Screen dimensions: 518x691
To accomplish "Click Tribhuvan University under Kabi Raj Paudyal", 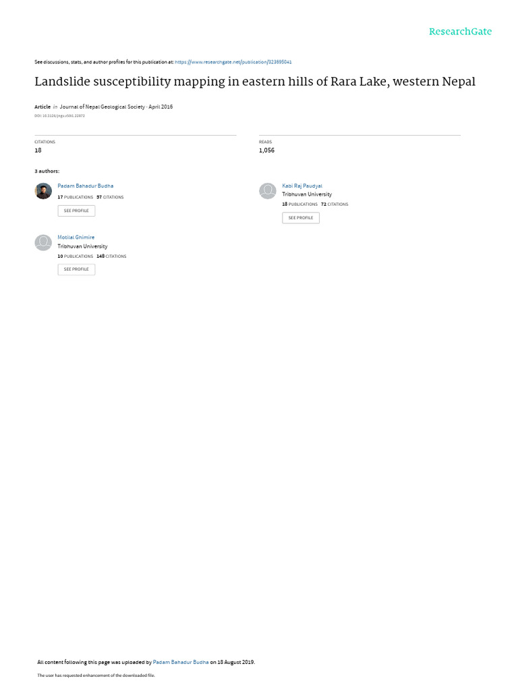I will tap(307, 194).
